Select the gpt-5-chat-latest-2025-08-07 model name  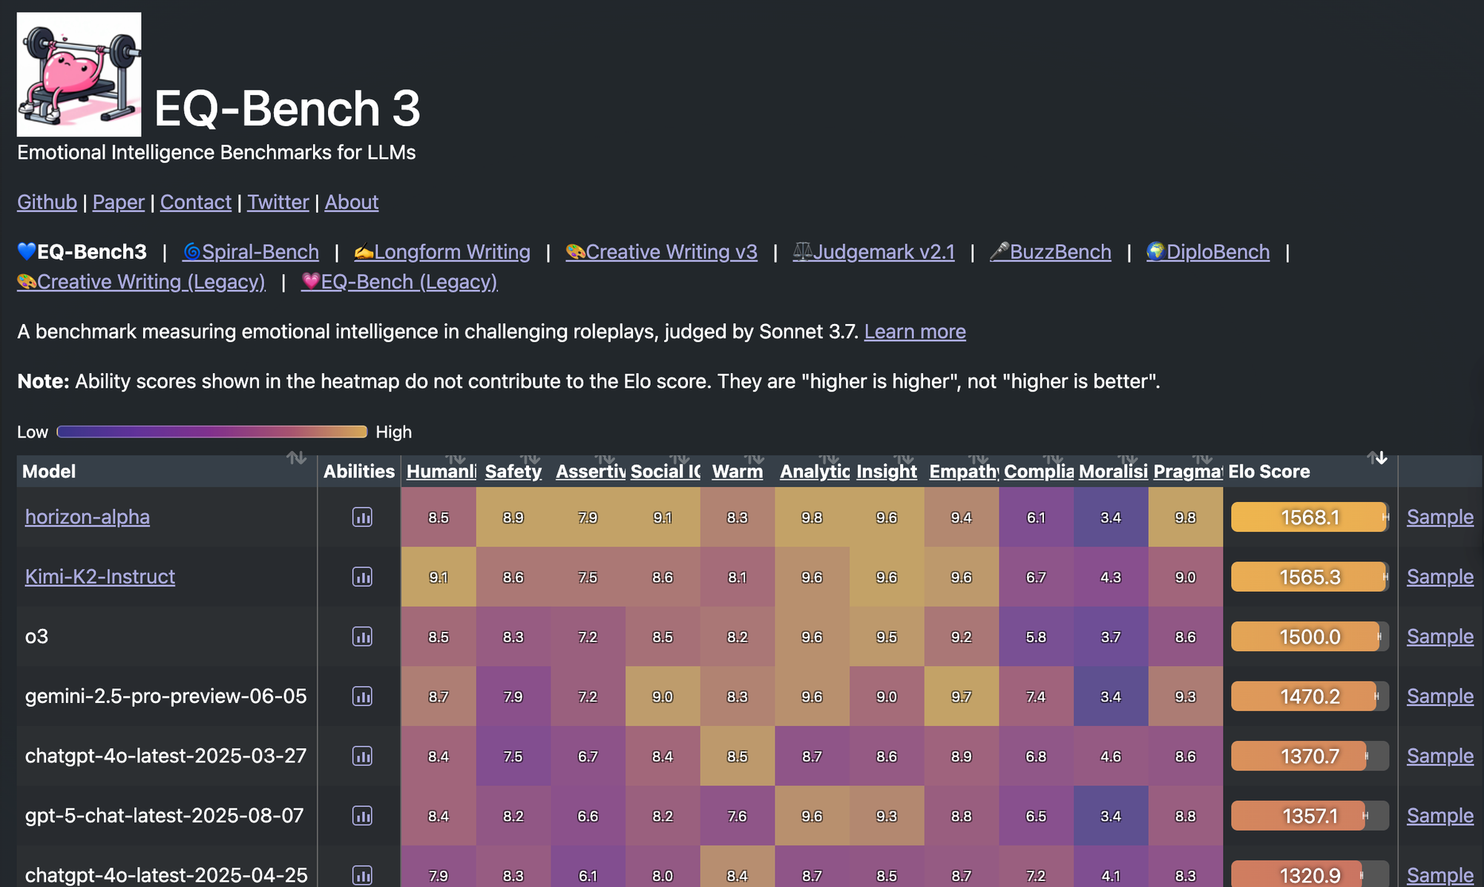[x=165, y=816]
